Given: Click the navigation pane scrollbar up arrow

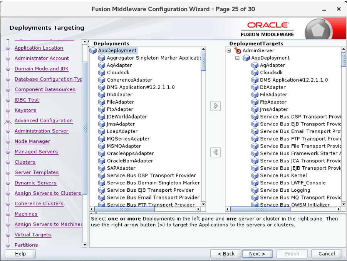Looking at the screenshot, I should click(85, 42).
